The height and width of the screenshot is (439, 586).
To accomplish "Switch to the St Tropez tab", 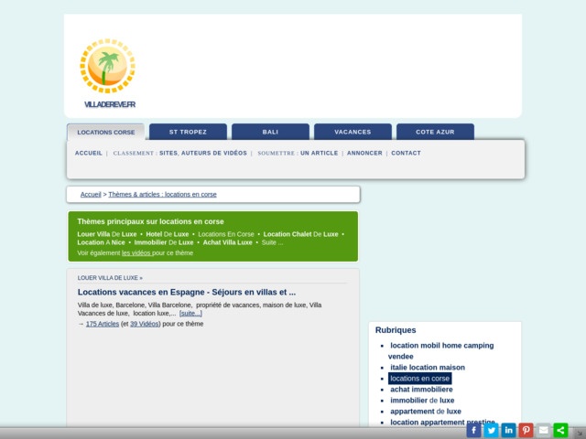I will (188, 132).
